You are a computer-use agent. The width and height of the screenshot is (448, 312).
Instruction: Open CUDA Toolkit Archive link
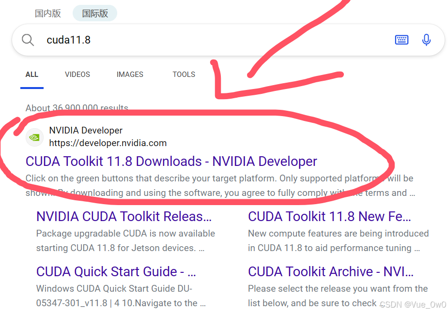click(x=331, y=271)
